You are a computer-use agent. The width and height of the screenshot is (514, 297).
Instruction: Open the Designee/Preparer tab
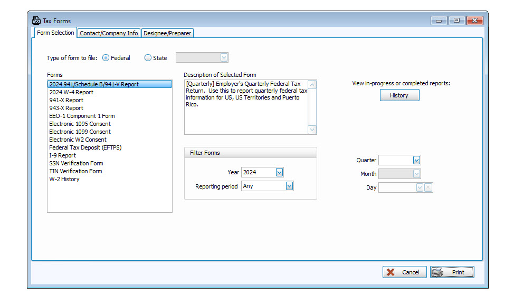167,33
